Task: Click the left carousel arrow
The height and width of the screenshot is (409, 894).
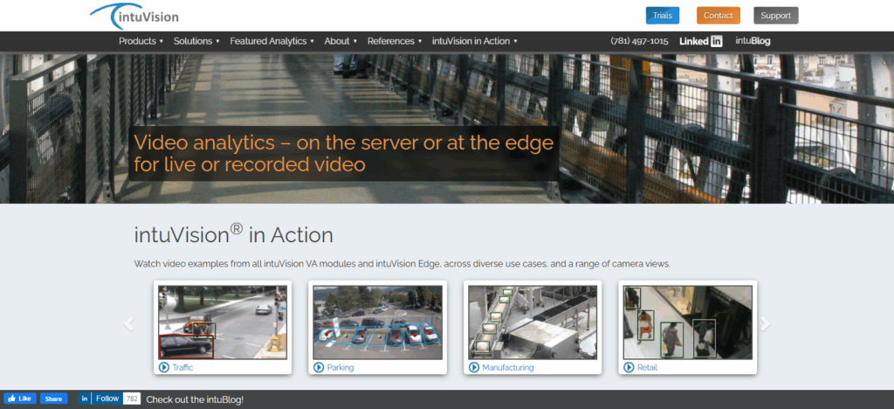Action: (x=129, y=324)
